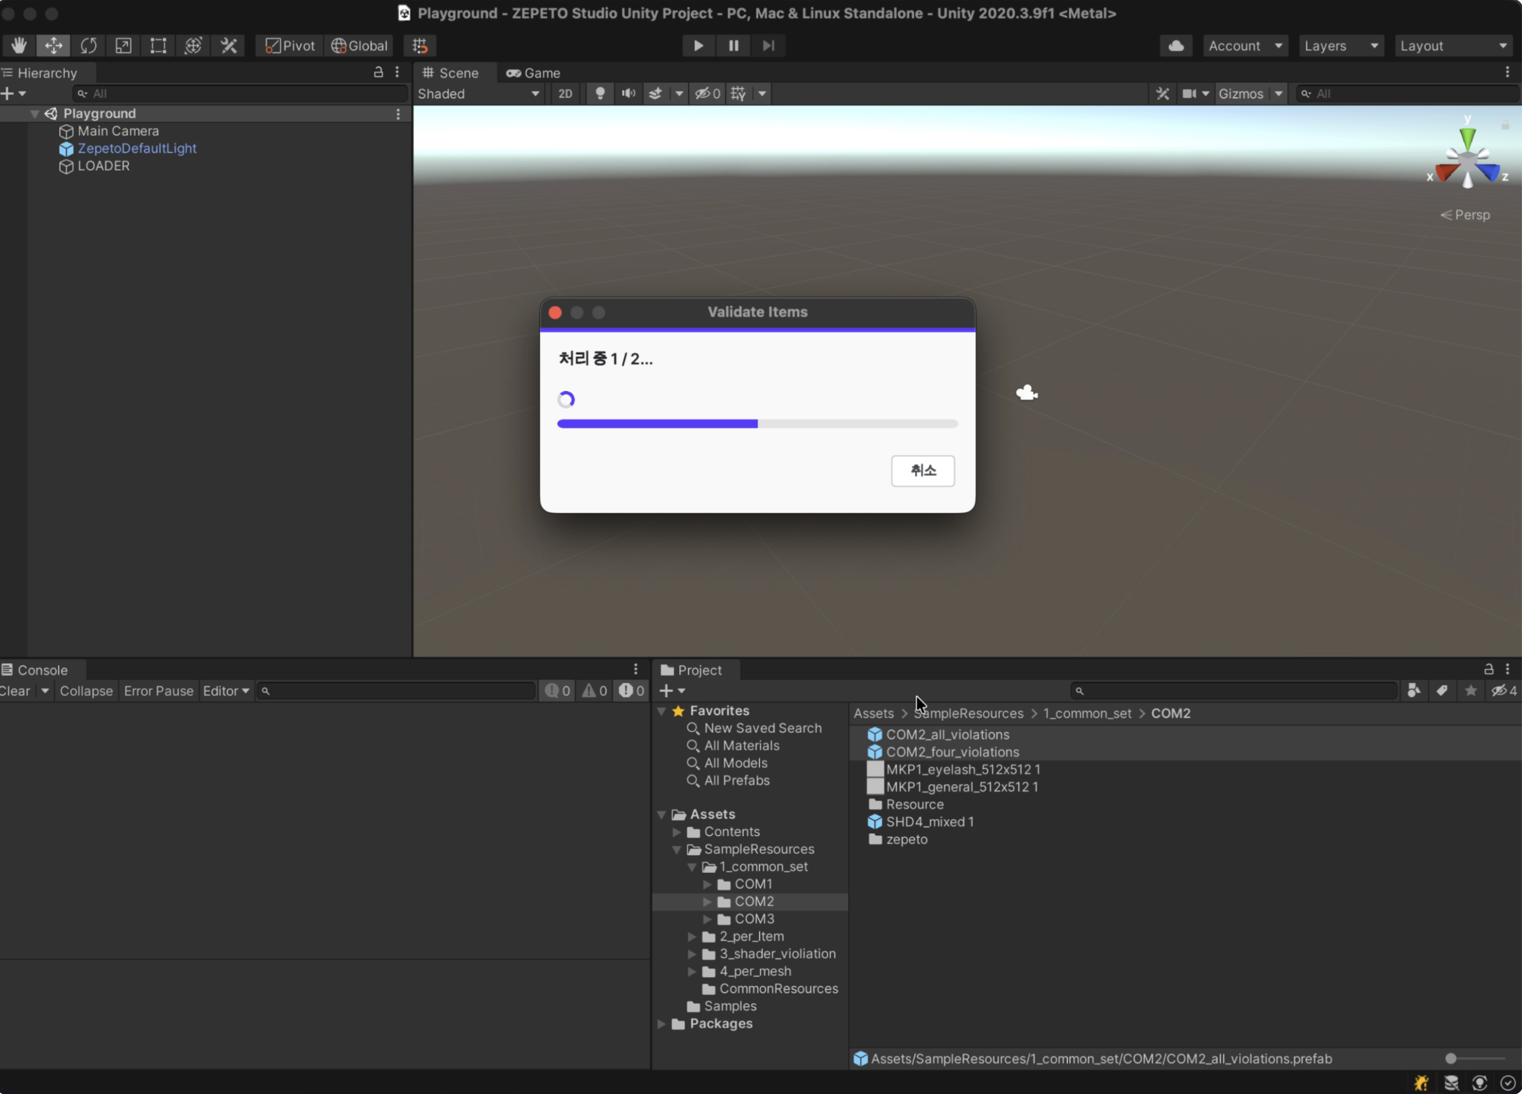Toggle Collapse in Console
The width and height of the screenshot is (1522, 1094).
pos(86,691)
